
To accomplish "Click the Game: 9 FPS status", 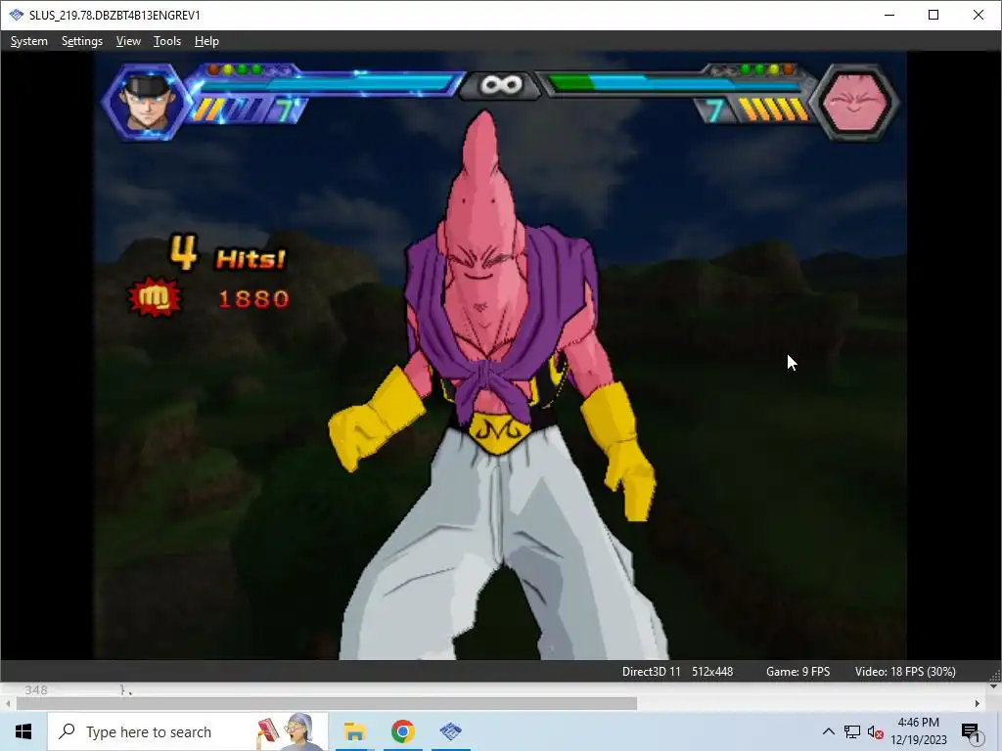I will 797,672.
